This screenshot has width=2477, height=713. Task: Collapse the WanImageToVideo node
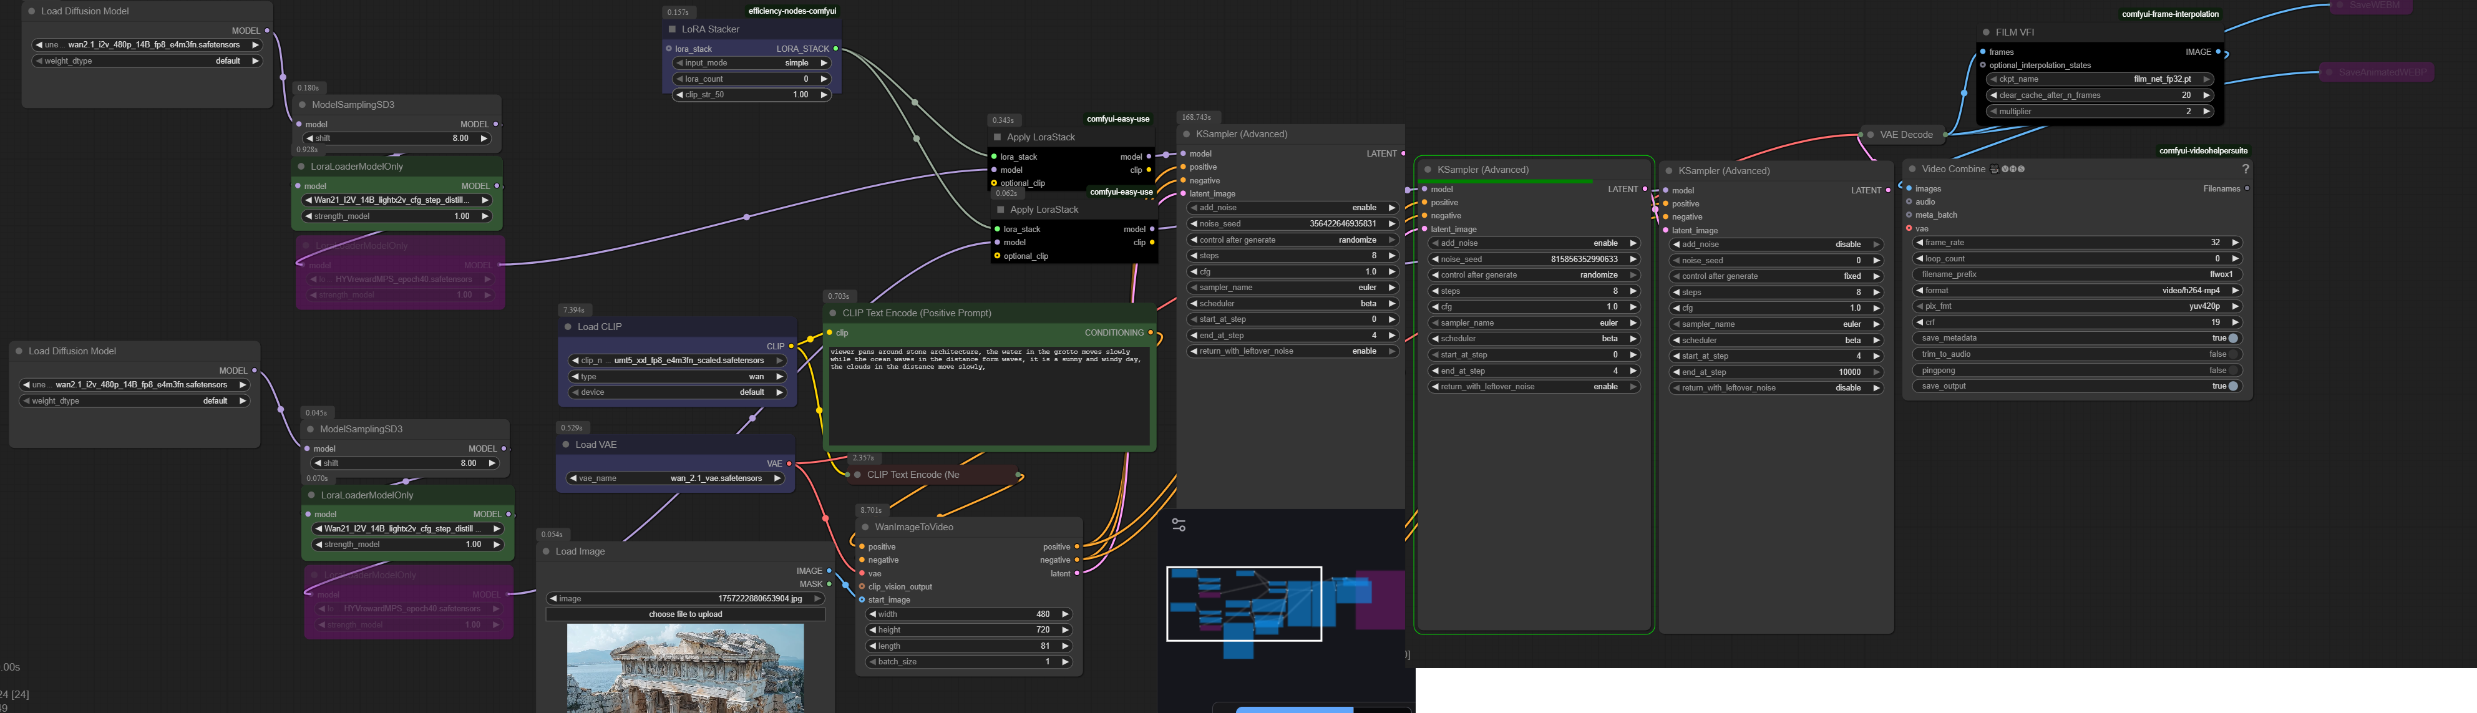865,526
